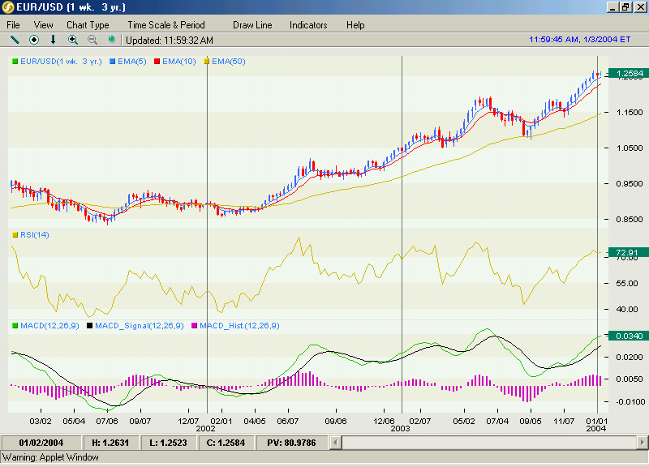This screenshot has height=467, width=649.
Task: Click the 1.1500 price axis label
Action: coord(630,112)
